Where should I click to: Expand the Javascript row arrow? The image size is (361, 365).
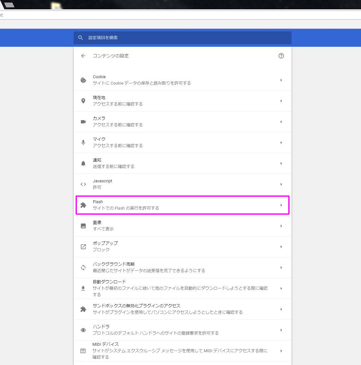281,184
